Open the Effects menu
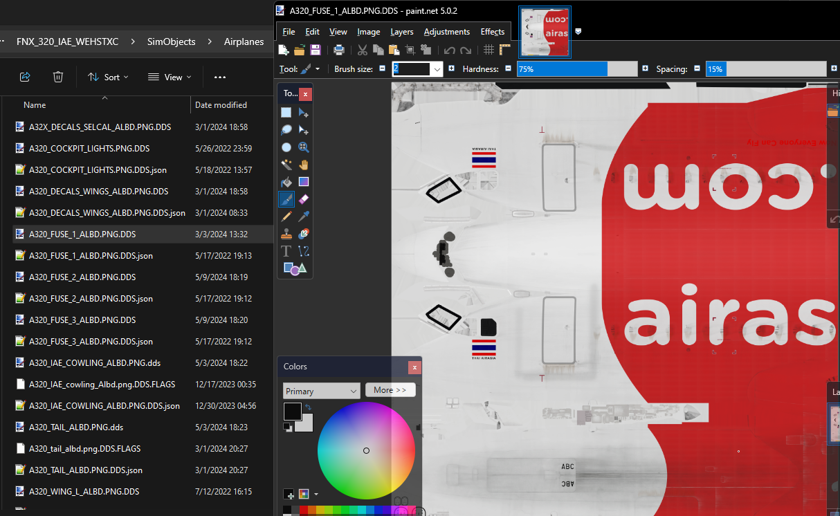 pyautogui.click(x=493, y=32)
